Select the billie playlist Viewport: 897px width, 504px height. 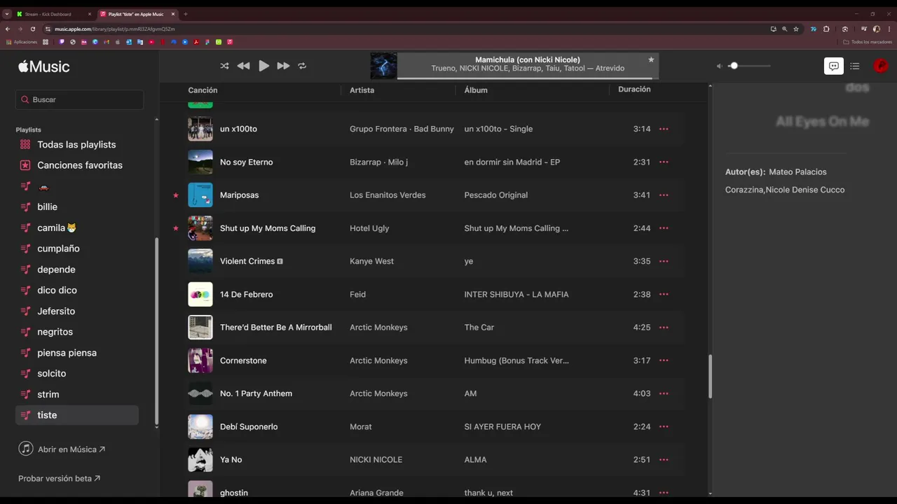click(76, 207)
